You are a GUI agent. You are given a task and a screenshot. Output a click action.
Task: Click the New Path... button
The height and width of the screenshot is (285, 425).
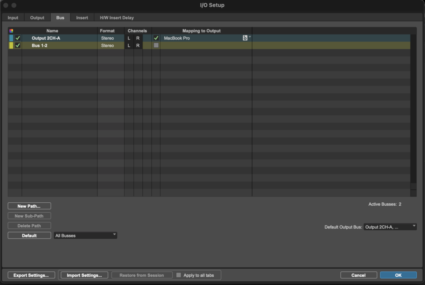[29, 206]
